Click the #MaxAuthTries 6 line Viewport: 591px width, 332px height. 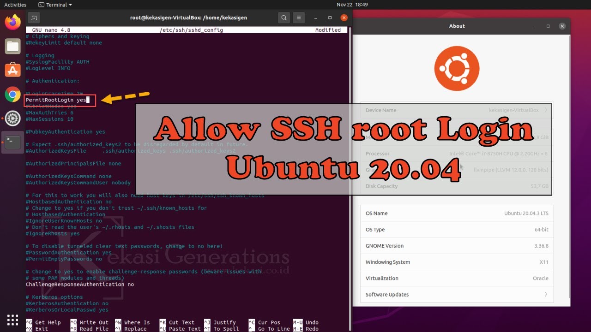pyautogui.click(x=49, y=113)
